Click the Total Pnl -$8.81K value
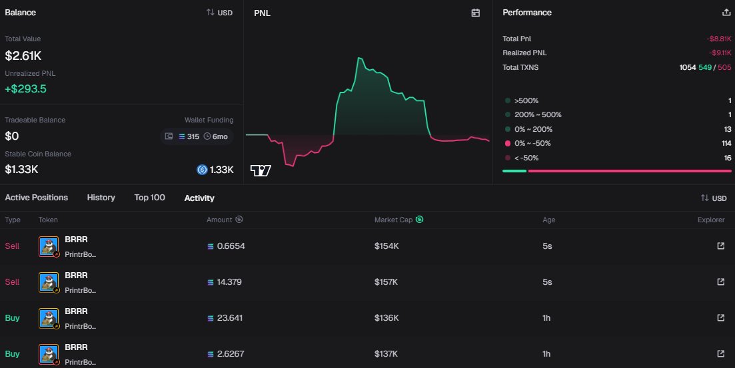 [718, 39]
